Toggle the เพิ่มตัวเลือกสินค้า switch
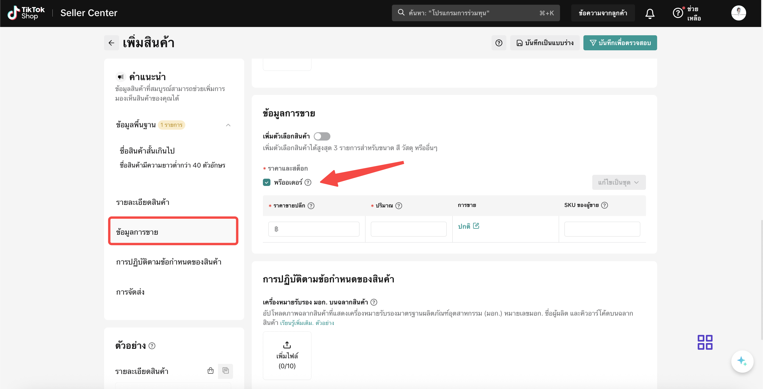Image resolution: width=763 pixels, height=389 pixels. [322, 136]
